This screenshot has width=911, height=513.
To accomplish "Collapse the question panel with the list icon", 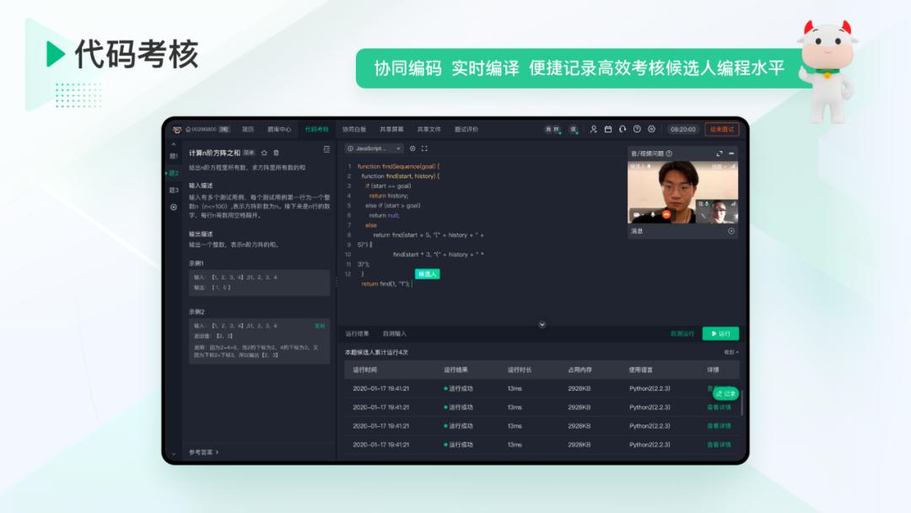I will 326,149.
